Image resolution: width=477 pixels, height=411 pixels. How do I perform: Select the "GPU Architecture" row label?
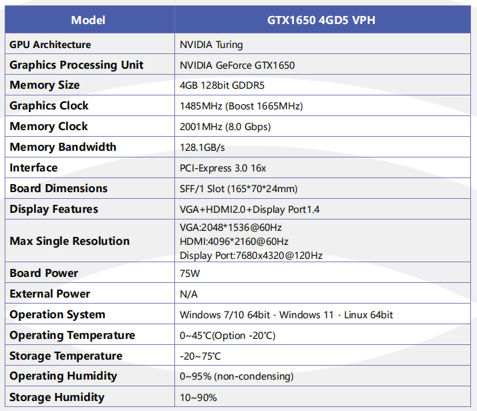coord(50,45)
